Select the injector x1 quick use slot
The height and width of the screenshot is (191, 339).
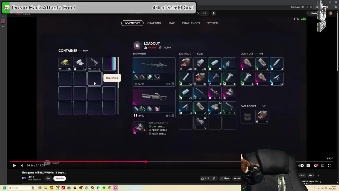click(x=277, y=64)
